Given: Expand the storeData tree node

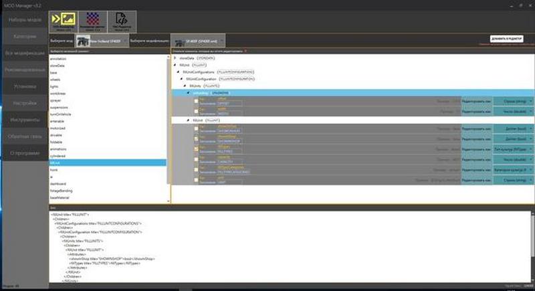Looking at the screenshot, I should pyautogui.click(x=175, y=58).
